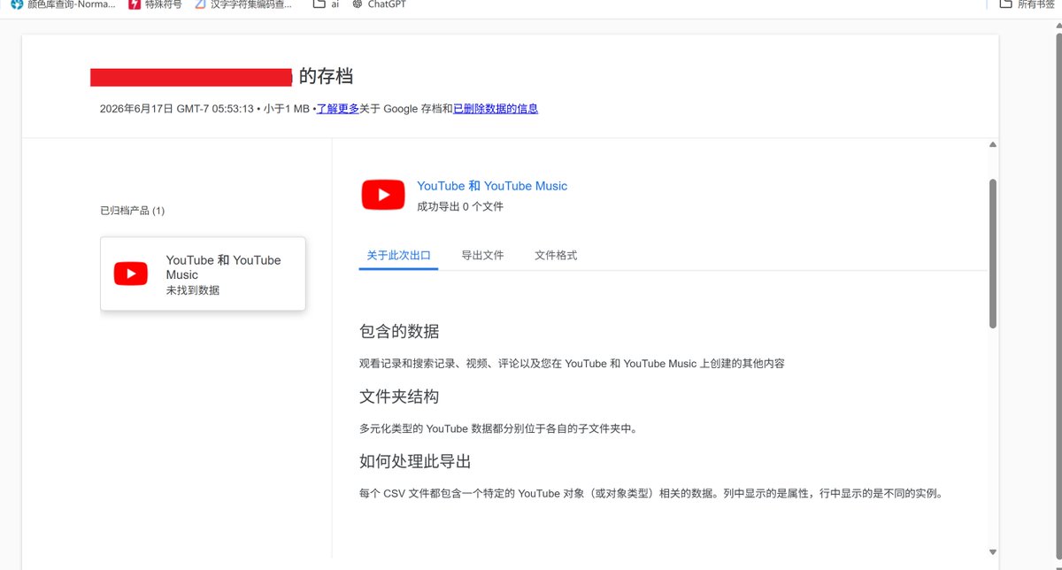
Task: Click the scrollbar down arrow
Action: point(993,552)
